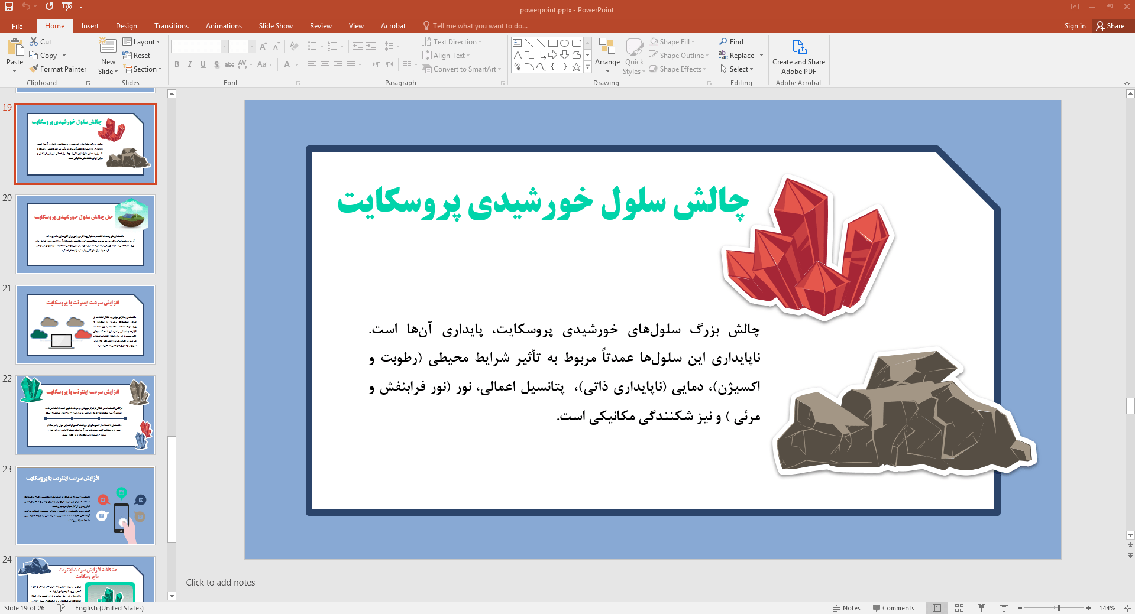Toggle the Notes pane in status bar
Screen dimensions: 1135x614
(846, 607)
